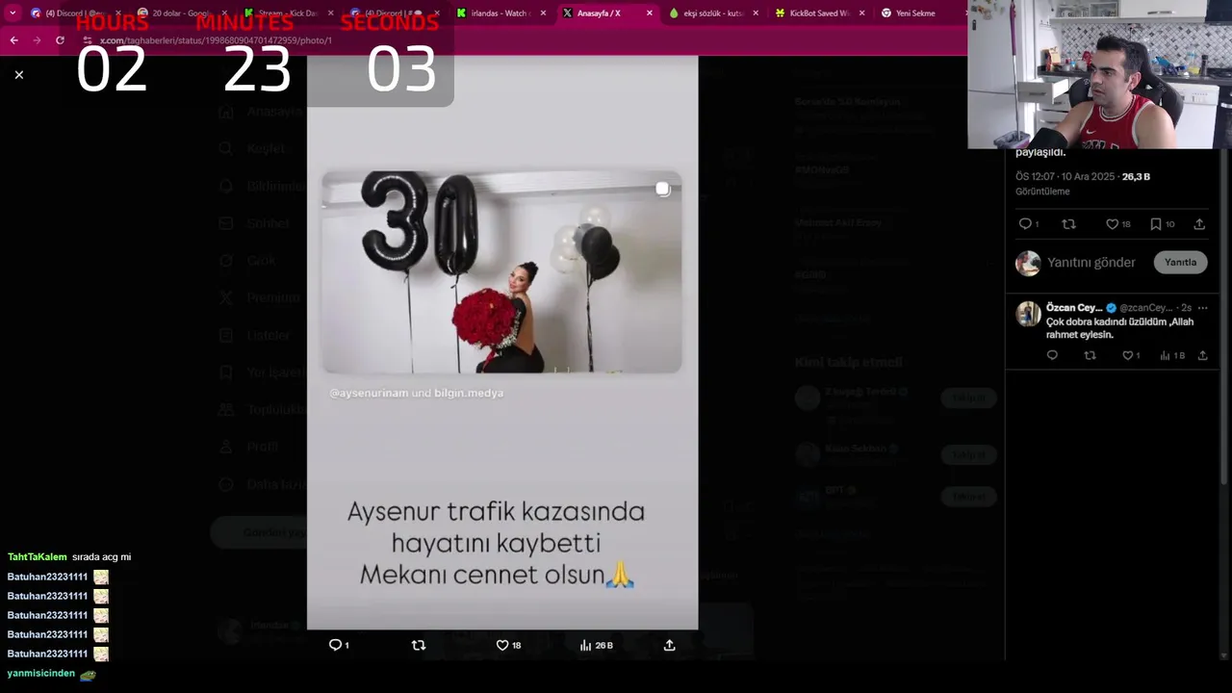The image size is (1232, 693).
Task: Like icon with 18 in detail panel
Action: point(1117,224)
